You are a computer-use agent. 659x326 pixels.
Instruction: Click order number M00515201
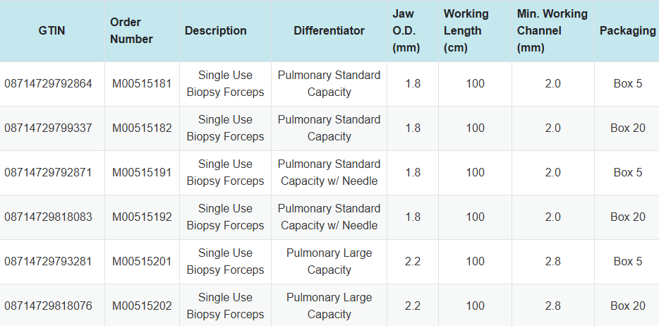(x=142, y=261)
